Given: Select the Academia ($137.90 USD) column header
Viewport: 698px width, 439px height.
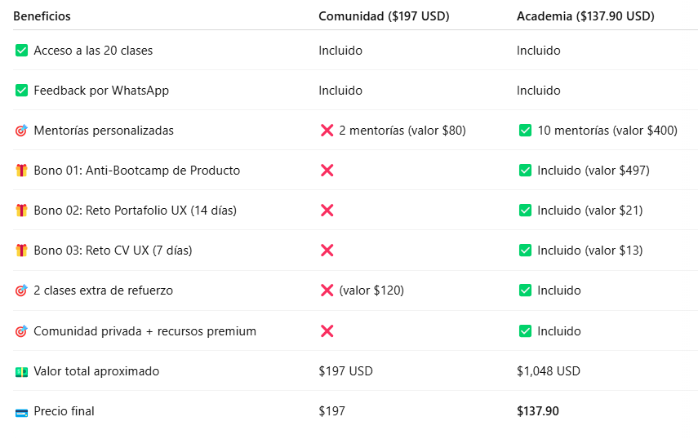Looking at the screenshot, I should (585, 16).
